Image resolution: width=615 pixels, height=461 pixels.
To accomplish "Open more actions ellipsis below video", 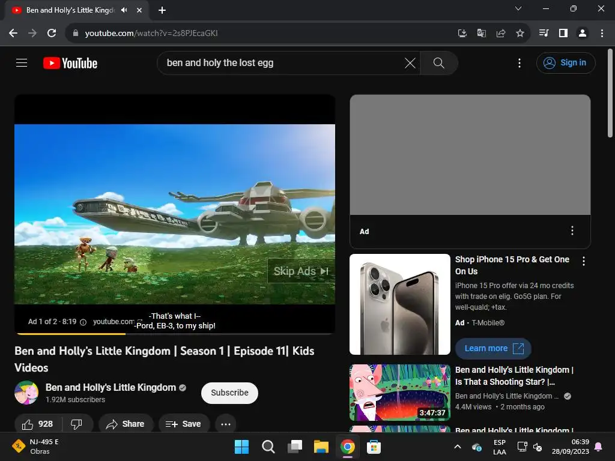I will pos(226,424).
